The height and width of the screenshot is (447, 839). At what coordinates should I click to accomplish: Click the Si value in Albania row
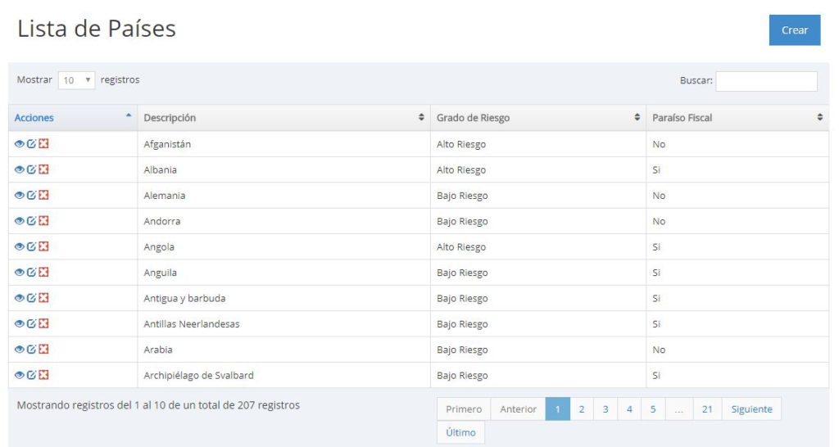pos(656,170)
